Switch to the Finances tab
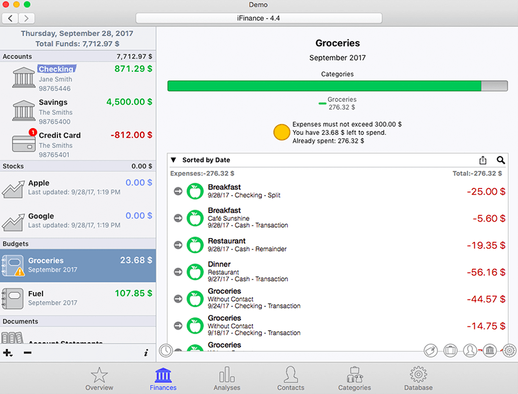 163,379
